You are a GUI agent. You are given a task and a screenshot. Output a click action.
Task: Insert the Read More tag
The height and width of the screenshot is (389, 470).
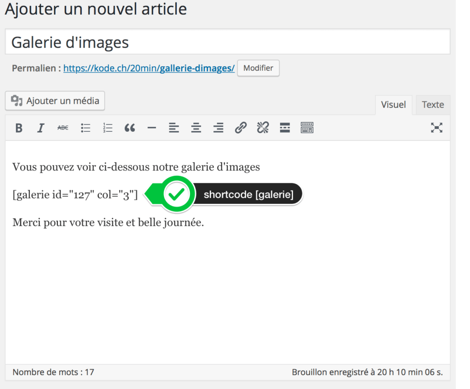coord(285,128)
